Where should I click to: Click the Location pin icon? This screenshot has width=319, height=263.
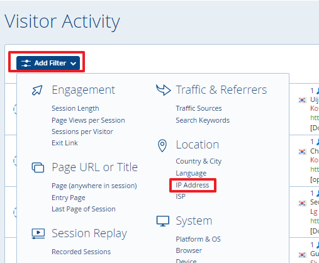[162, 145]
